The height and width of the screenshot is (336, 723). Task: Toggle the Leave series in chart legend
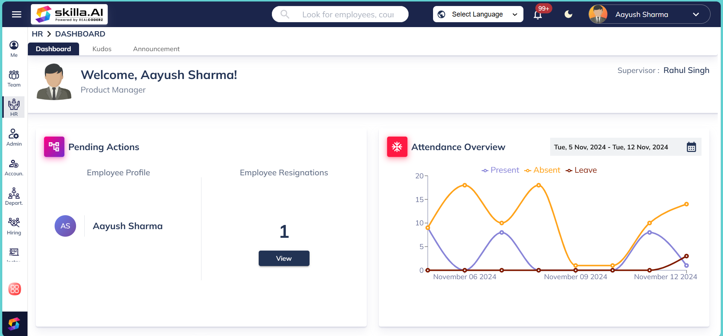(581, 170)
